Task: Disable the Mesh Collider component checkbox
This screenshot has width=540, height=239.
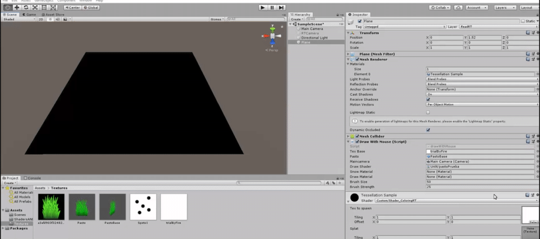Action: (x=357, y=136)
